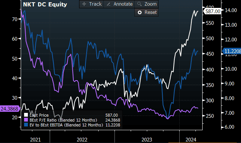241x143 pixels.
Task: Click the 2023 label on time axis
Action: (x=147, y=140)
